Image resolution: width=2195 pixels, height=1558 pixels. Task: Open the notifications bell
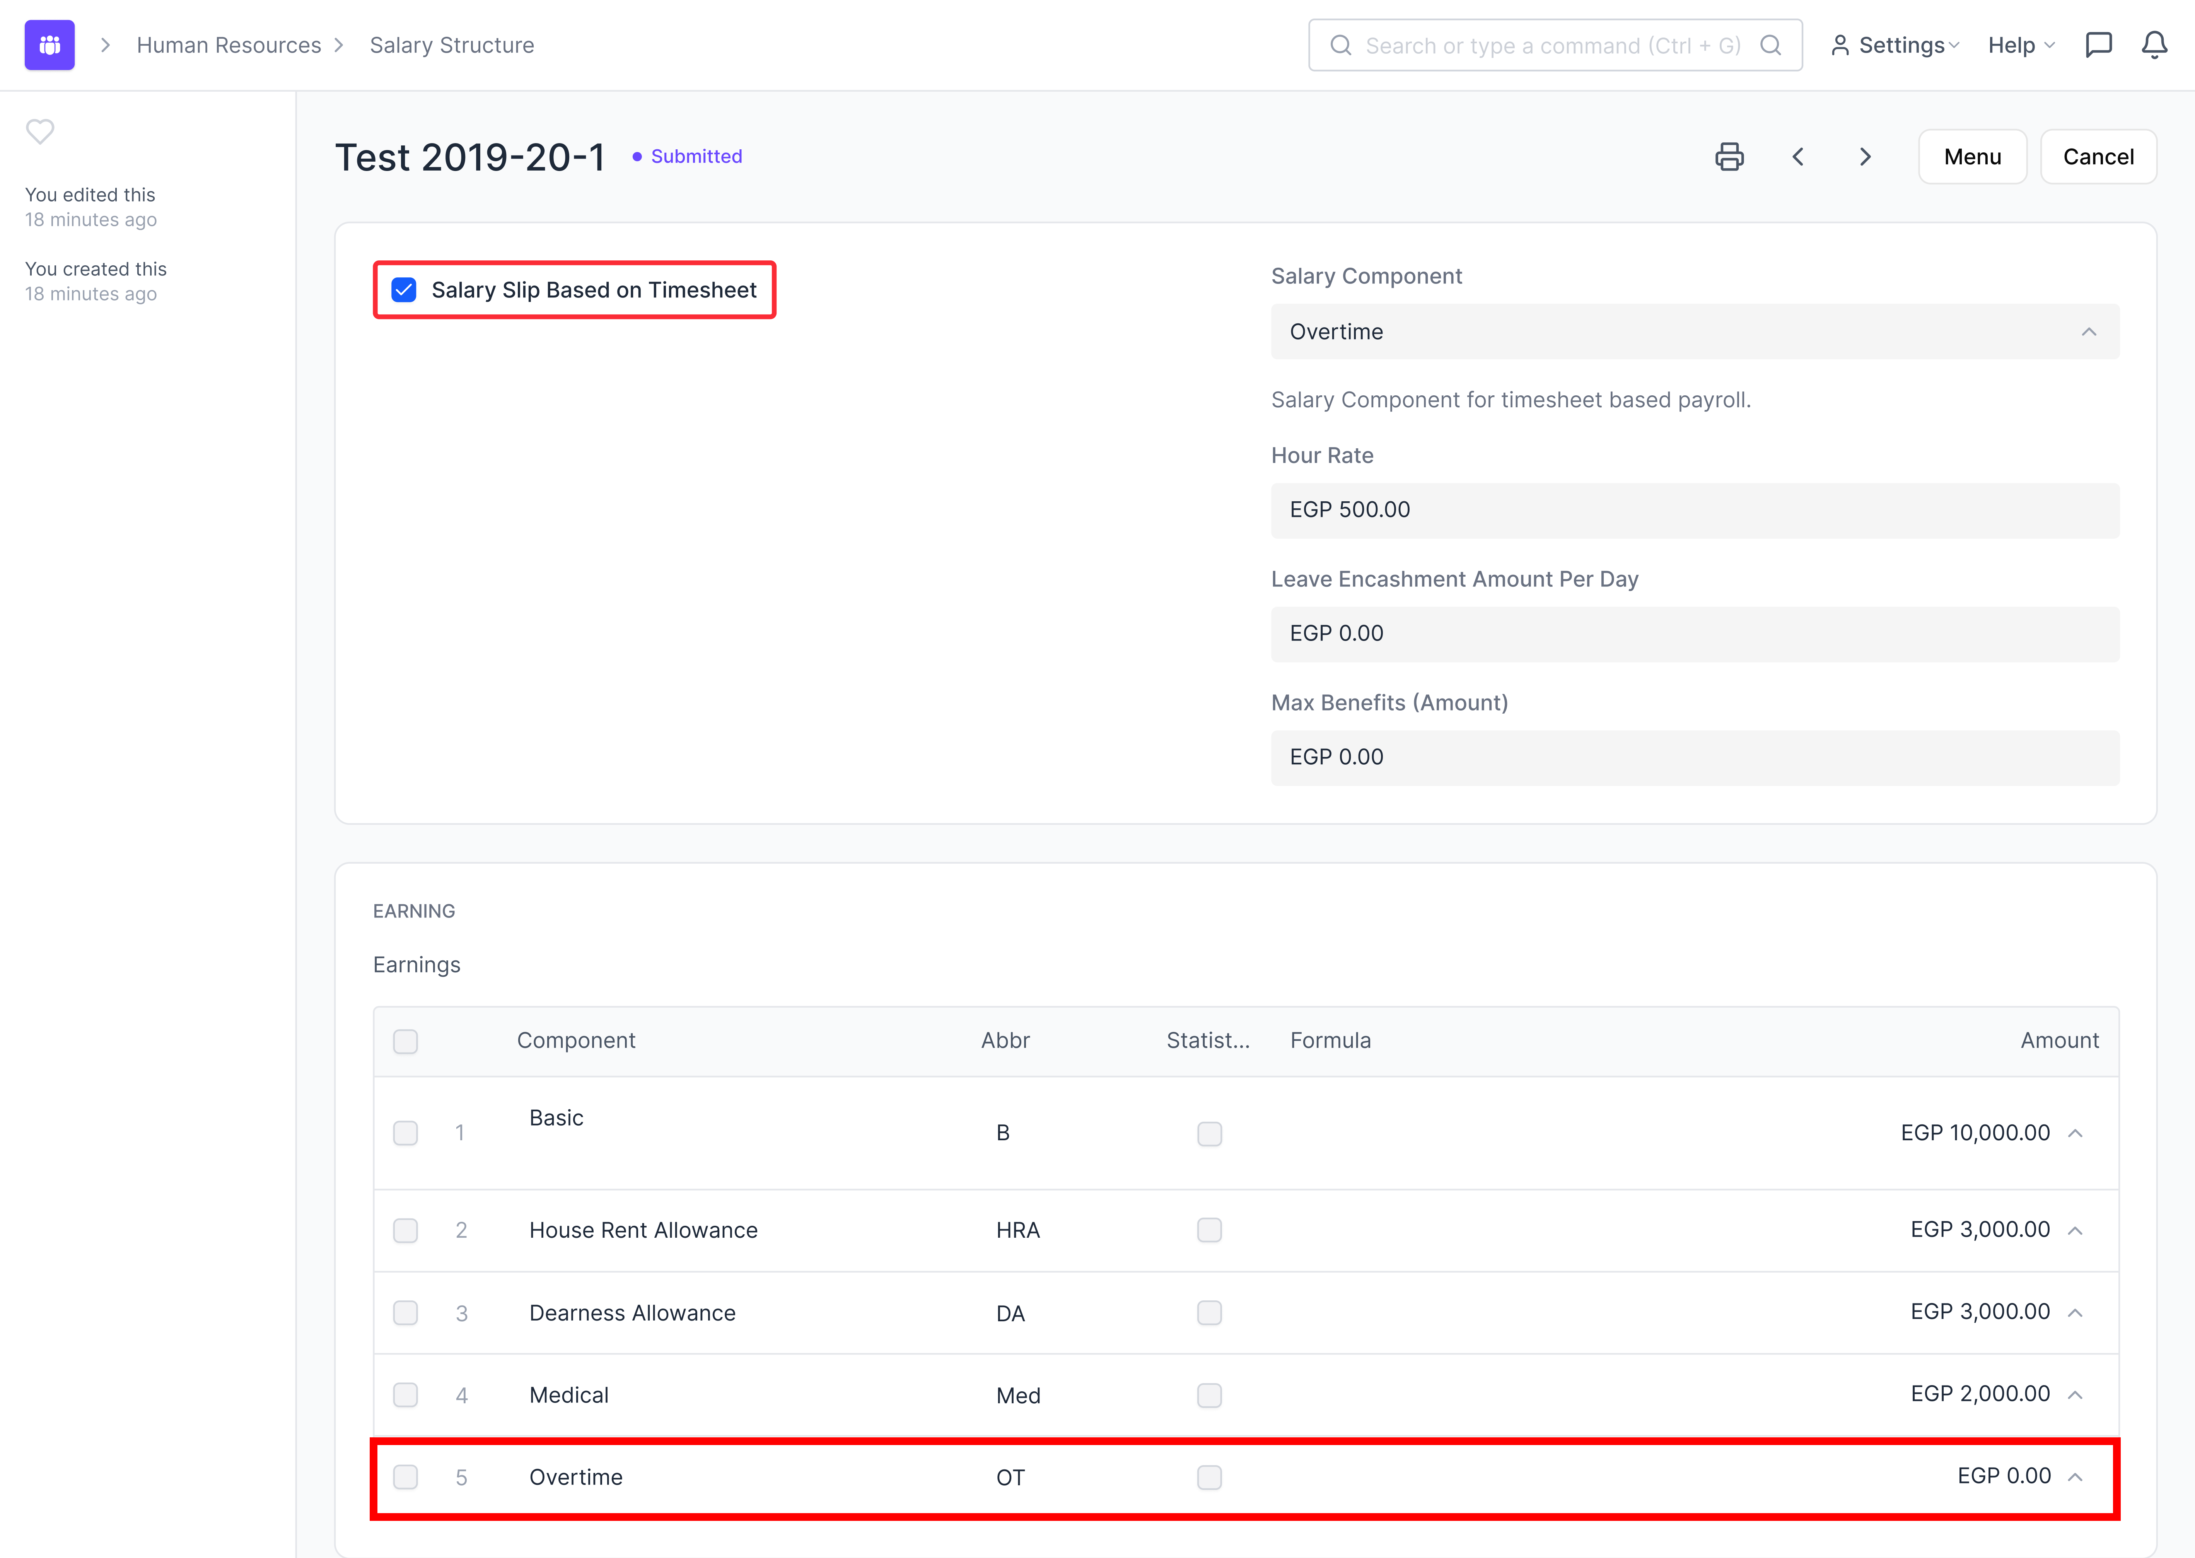point(2155,45)
